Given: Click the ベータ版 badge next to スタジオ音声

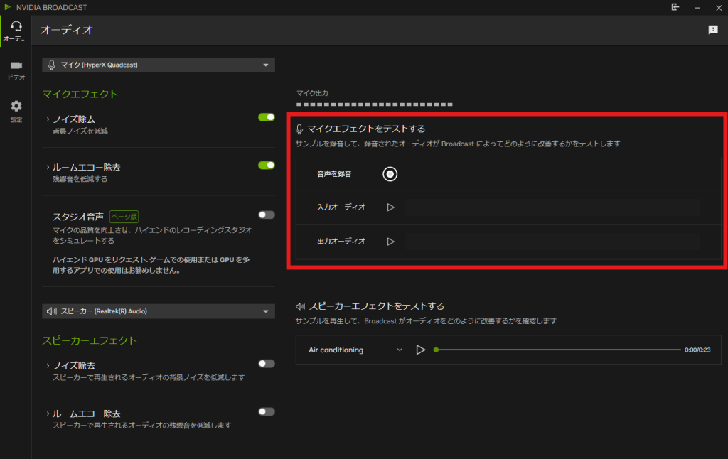Looking at the screenshot, I should (124, 217).
